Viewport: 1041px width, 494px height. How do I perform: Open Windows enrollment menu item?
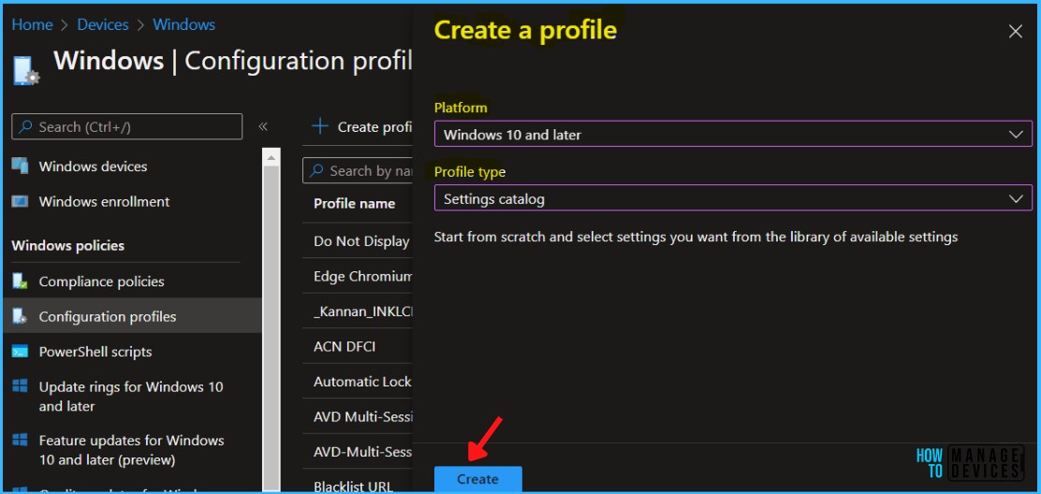coord(104,201)
